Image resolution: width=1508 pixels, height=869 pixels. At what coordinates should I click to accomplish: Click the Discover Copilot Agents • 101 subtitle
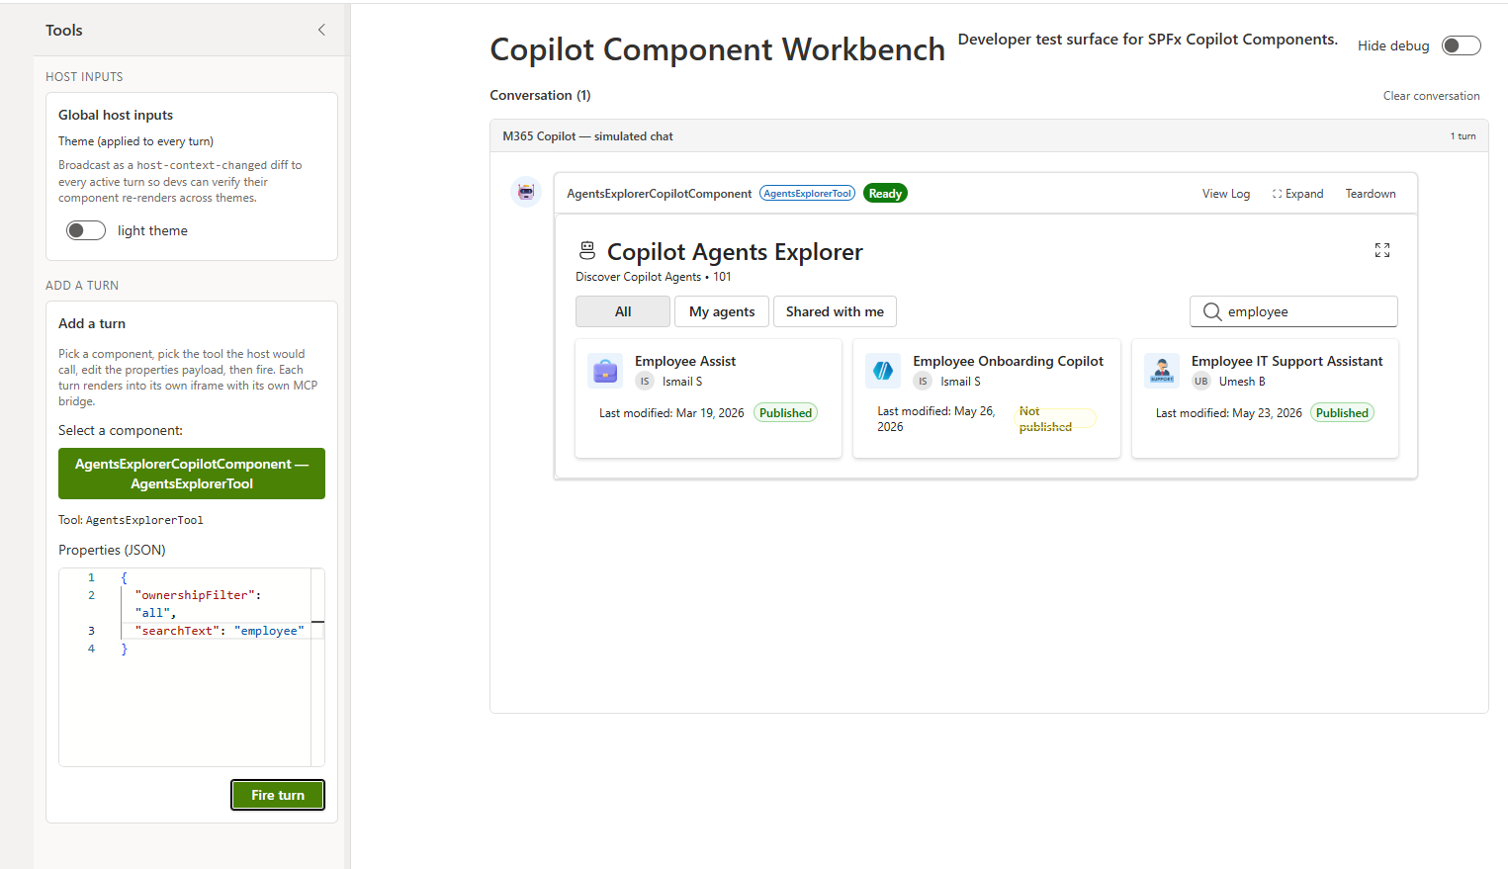pyautogui.click(x=654, y=277)
